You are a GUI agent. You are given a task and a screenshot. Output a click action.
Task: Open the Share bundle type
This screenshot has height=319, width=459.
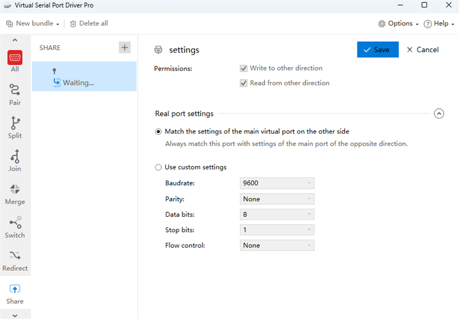tap(15, 294)
